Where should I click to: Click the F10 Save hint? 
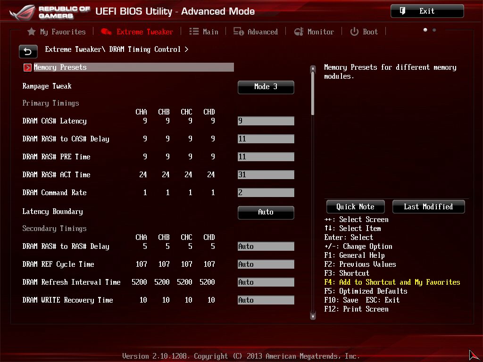(x=341, y=300)
